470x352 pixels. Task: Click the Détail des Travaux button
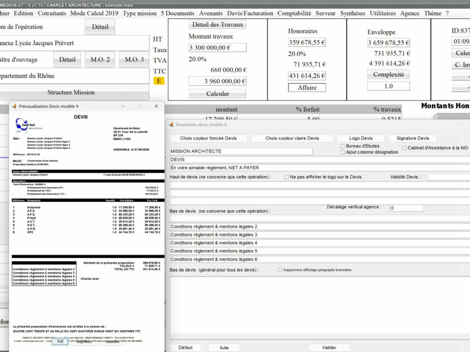tap(217, 24)
